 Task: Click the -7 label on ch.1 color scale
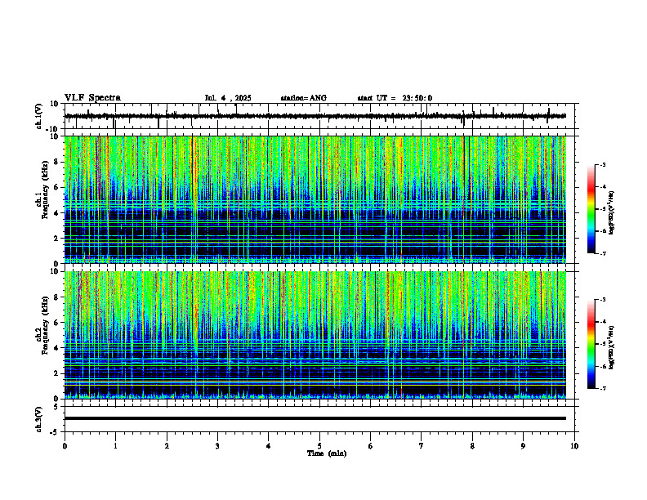point(602,253)
